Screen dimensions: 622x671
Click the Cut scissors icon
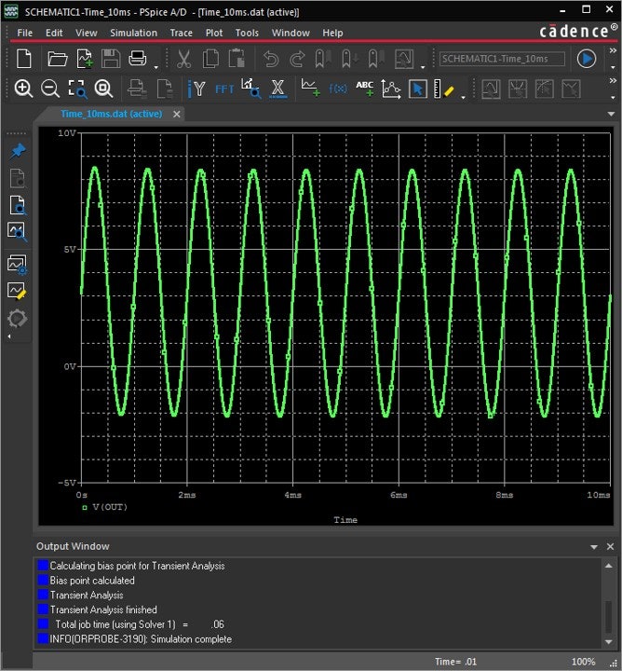tap(183, 59)
